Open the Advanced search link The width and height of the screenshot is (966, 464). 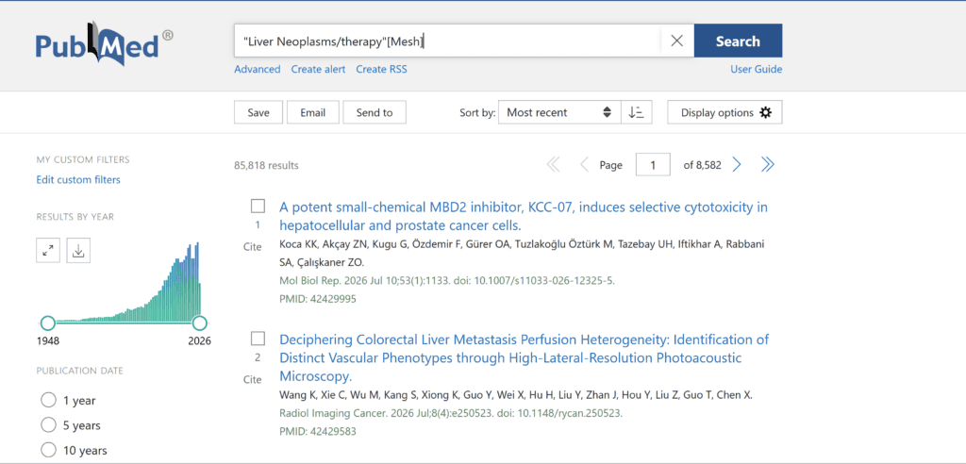click(x=257, y=69)
